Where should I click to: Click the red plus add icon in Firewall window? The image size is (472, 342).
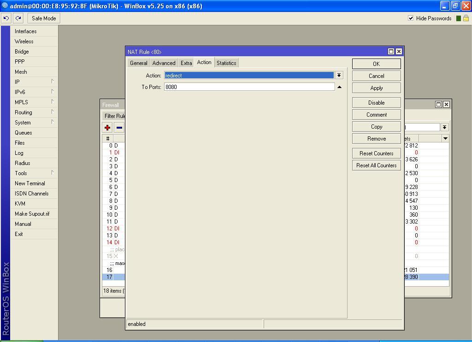107,128
